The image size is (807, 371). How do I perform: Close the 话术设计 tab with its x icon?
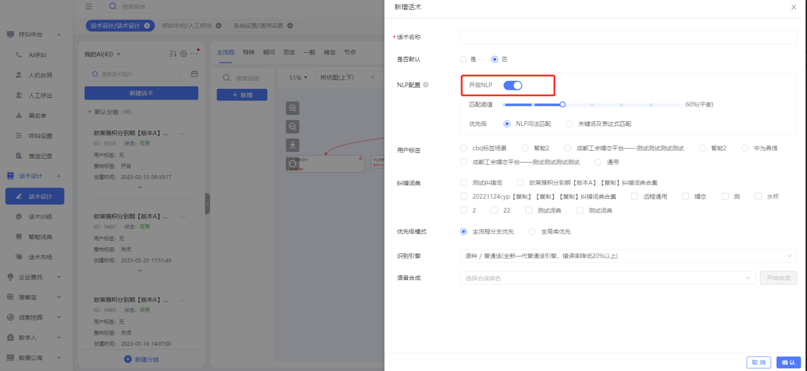pyautogui.click(x=147, y=26)
